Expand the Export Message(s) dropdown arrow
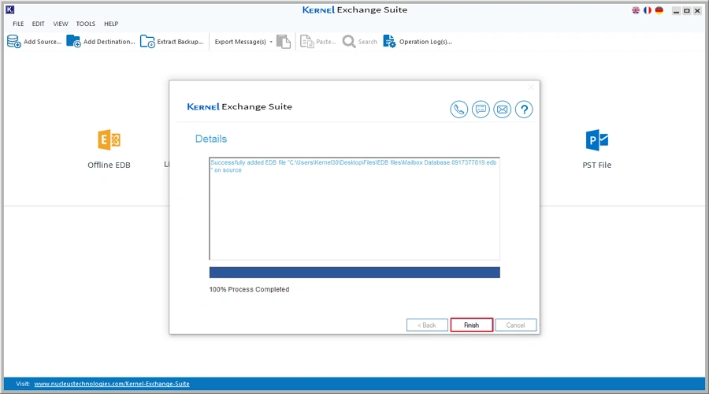 coord(271,42)
